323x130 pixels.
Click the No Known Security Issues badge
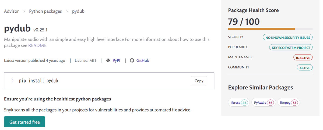click(x=288, y=38)
